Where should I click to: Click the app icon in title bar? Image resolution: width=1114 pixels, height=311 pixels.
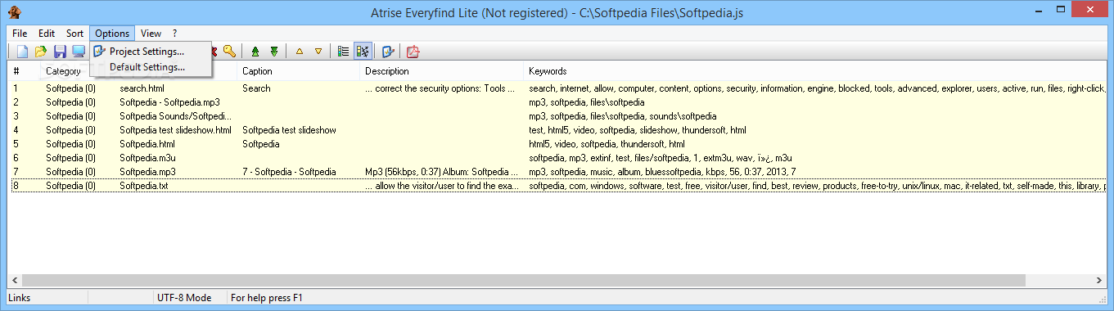[x=14, y=12]
